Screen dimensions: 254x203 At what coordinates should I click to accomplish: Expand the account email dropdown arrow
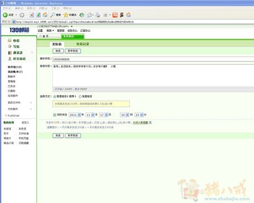point(71,26)
